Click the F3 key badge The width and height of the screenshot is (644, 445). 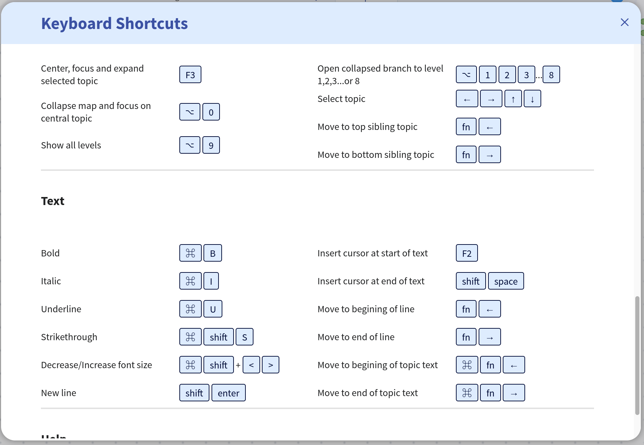click(x=190, y=75)
